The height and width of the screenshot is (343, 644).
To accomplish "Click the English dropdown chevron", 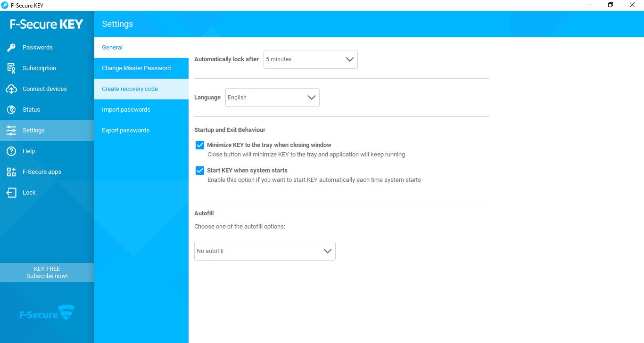I will [x=311, y=98].
